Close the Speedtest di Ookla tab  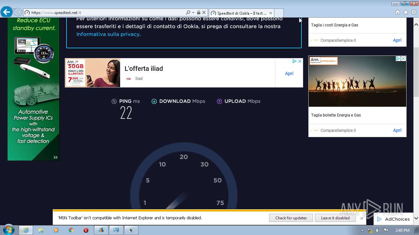(x=270, y=13)
